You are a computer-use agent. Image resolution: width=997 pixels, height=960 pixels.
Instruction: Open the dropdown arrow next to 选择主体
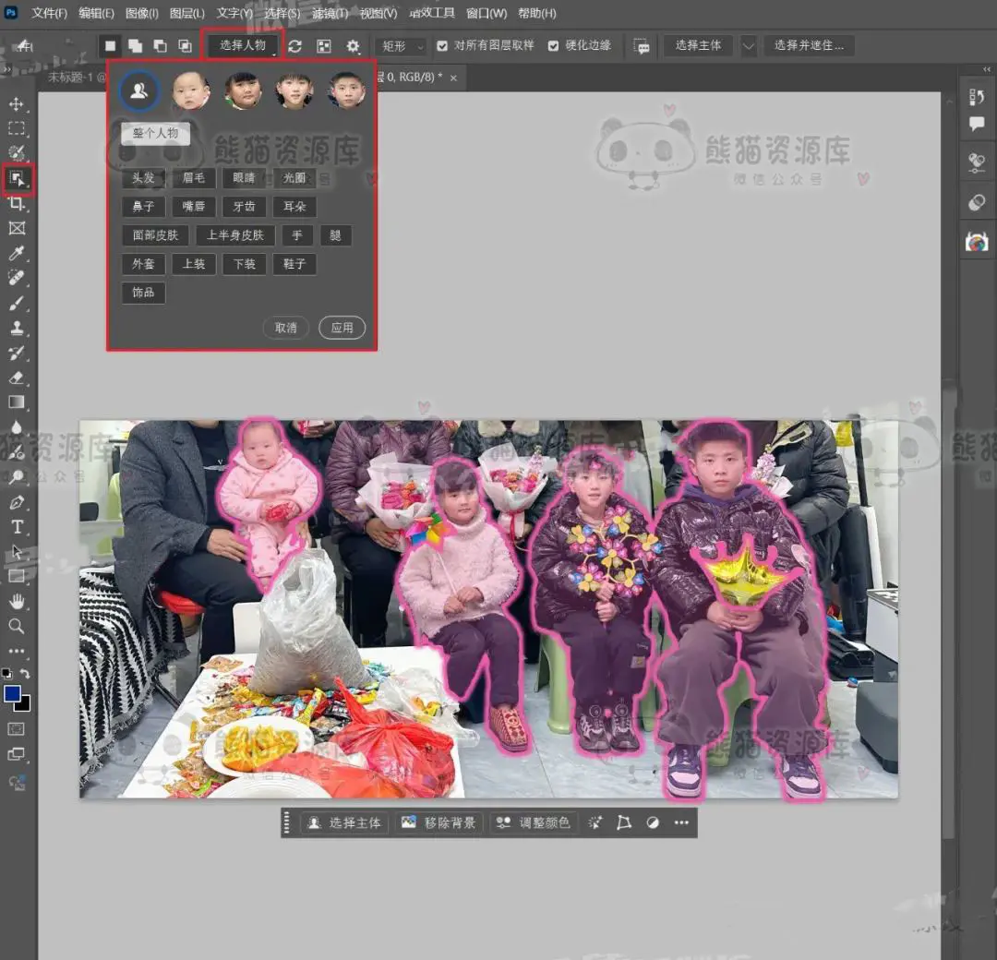coord(748,46)
